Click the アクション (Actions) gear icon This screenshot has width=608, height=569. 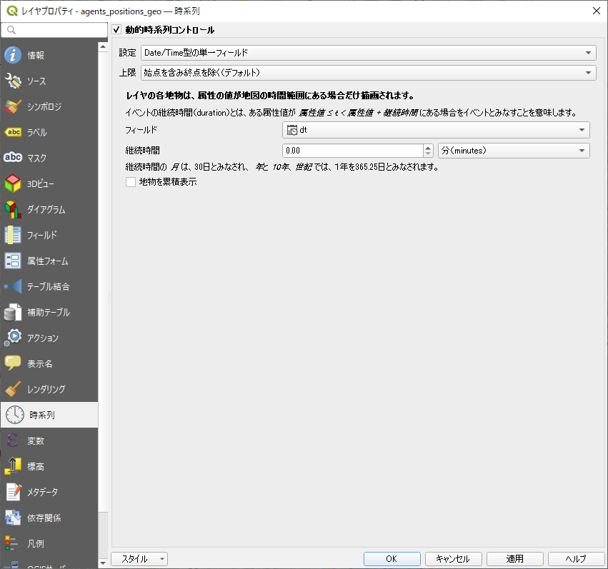point(14,338)
